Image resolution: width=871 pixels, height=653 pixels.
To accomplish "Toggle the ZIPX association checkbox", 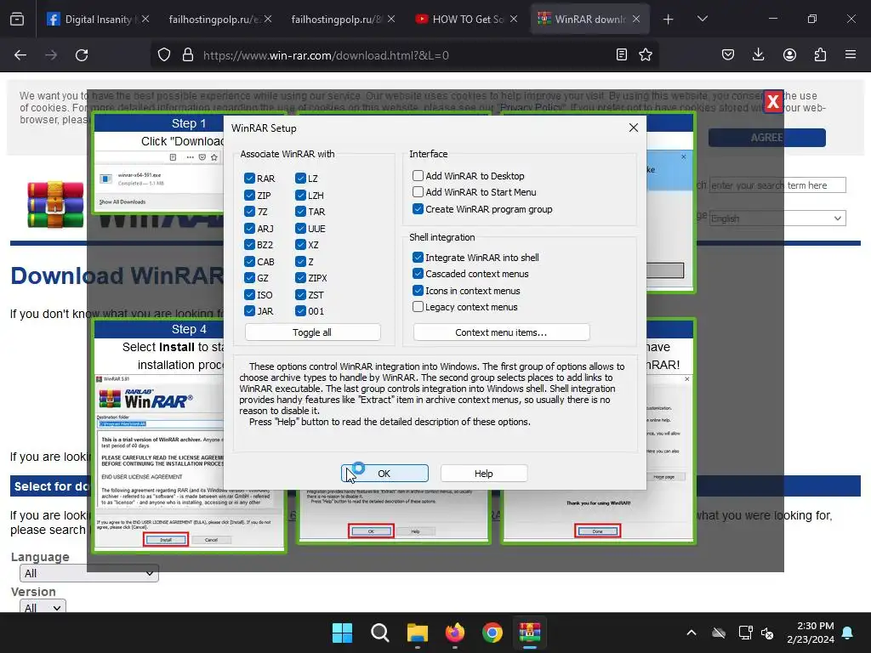I will coord(300,278).
